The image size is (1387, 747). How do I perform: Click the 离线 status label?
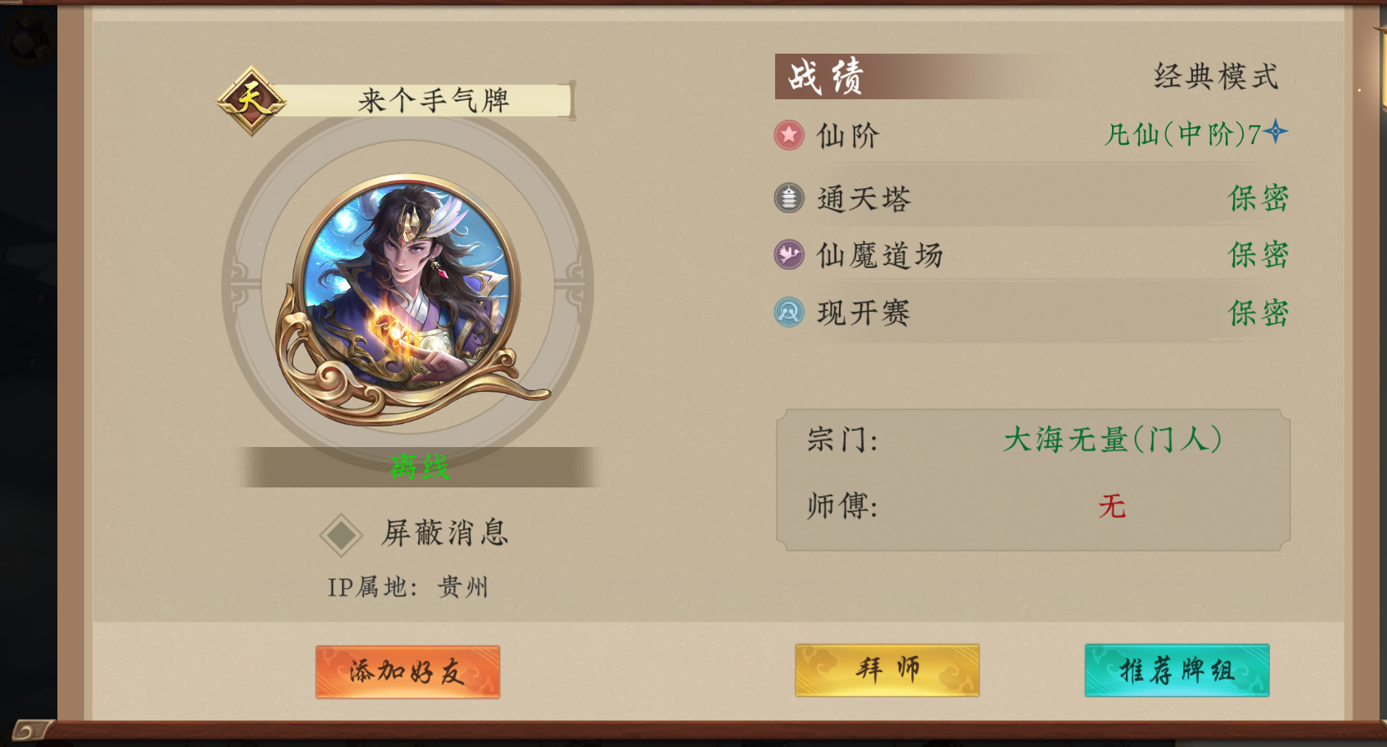(419, 467)
